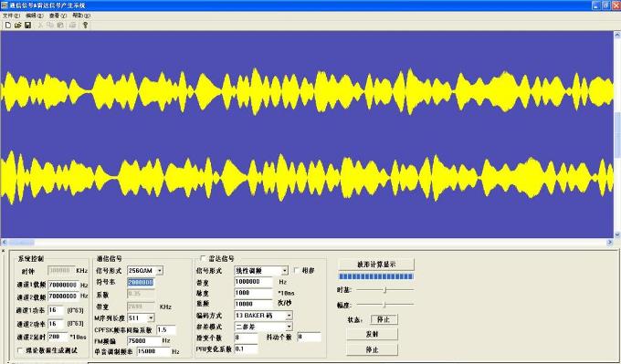Open the 256QAM signal format dropdown
Screen dimensions: 621x364
[160, 271]
